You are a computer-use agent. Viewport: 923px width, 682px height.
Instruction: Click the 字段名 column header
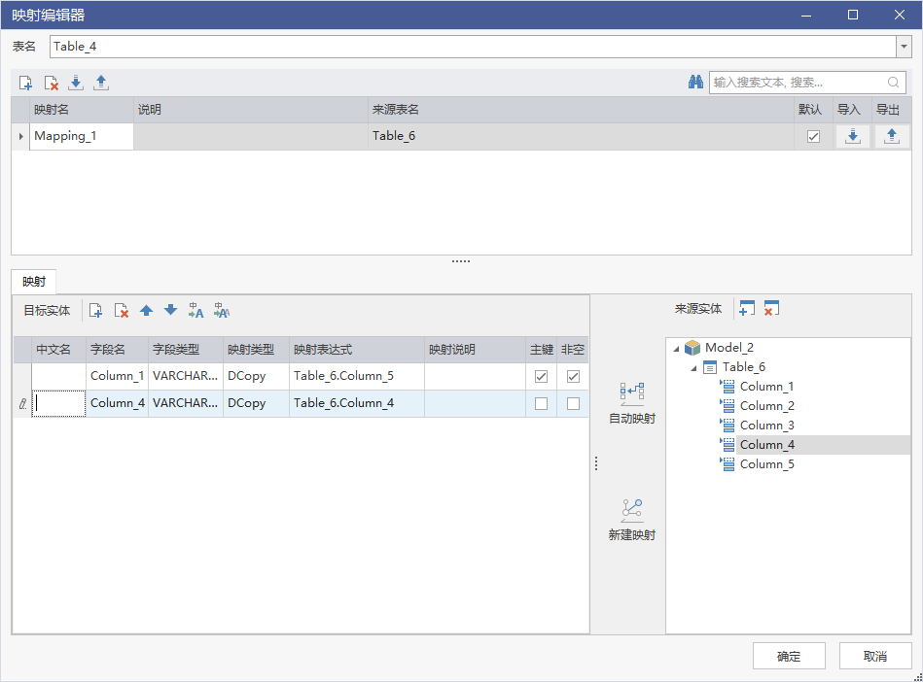117,350
